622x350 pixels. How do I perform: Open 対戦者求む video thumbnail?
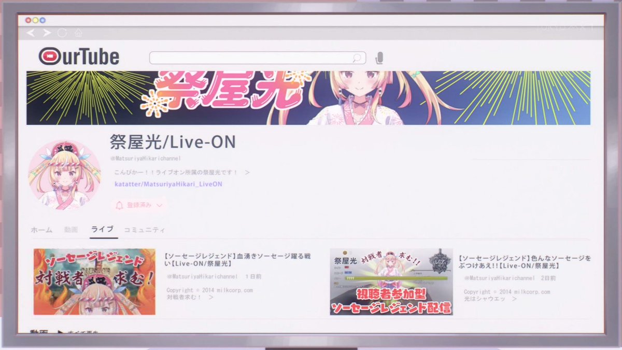tap(94, 282)
